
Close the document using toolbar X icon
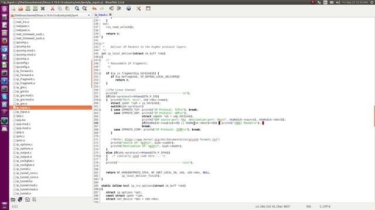pyautogui.click(x=43, y=9)
